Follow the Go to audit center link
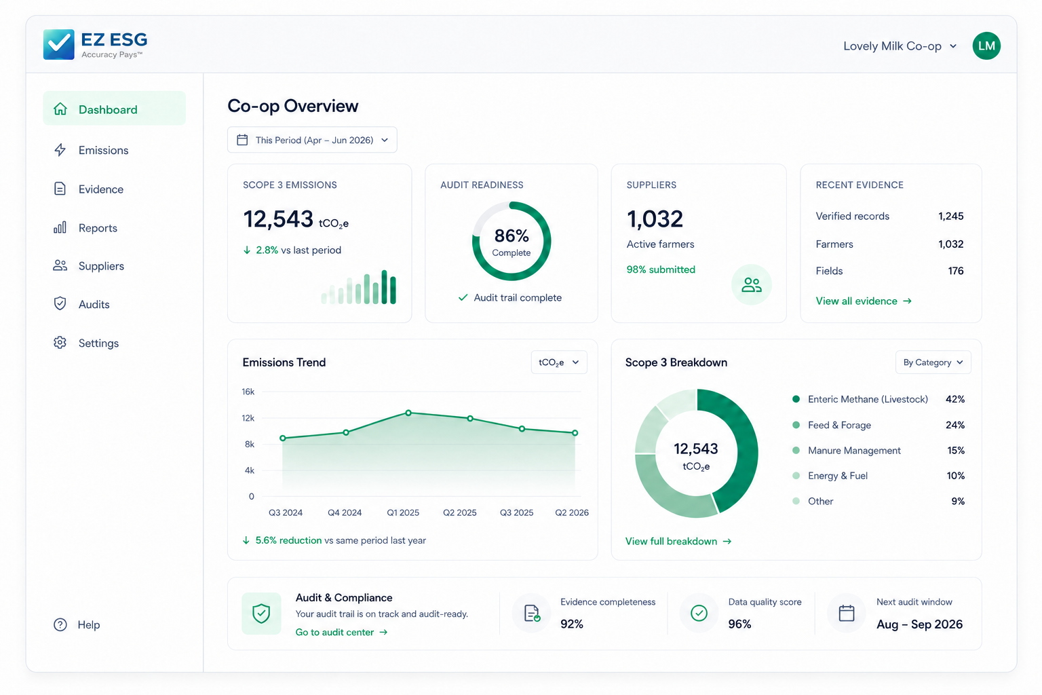This screenshot has height=695, width=1042. [x=342, y=632]
